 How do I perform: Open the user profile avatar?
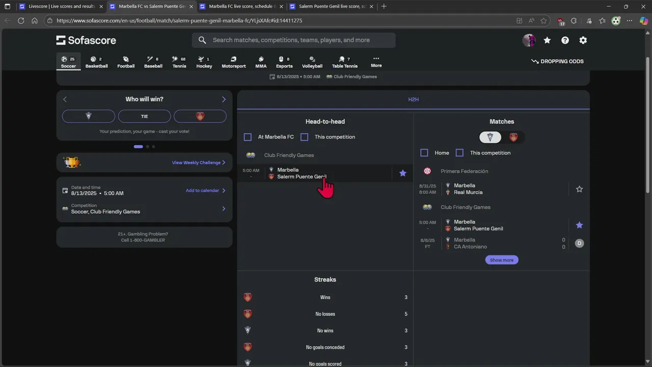(529, 40)
